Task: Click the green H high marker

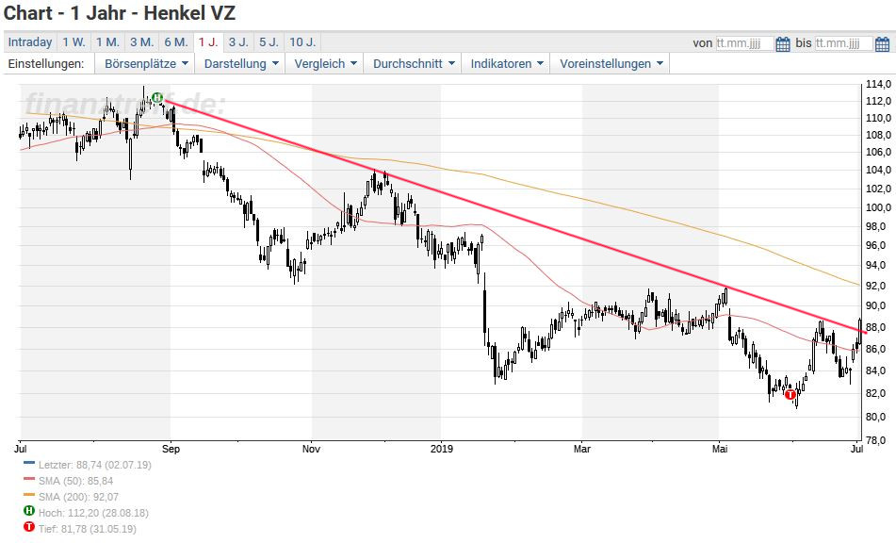Action: pyautogui.click(x=157, y=98)
